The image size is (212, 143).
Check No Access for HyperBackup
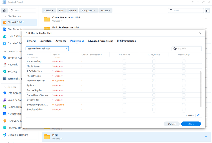point(124,61)
